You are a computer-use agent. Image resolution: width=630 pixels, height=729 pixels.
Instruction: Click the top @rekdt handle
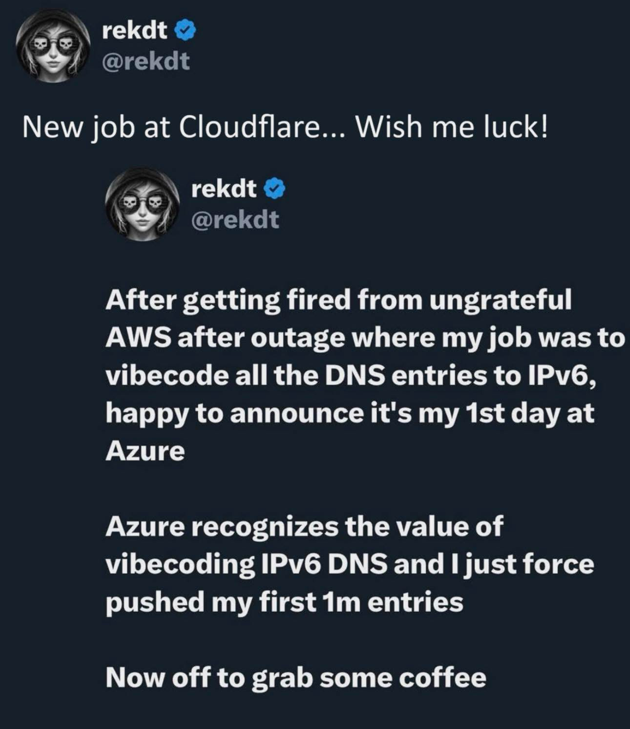click(x=146, y=62)
